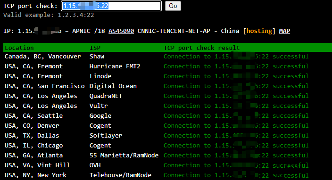The image size is (332, 180).
Task: Select the USA, CA, San Francisco location
Action: pyautogui.click(x=45, y=86)
